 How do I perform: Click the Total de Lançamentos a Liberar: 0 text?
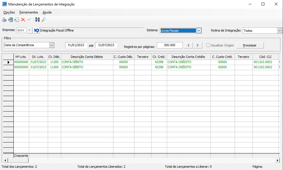click(188, 167)
